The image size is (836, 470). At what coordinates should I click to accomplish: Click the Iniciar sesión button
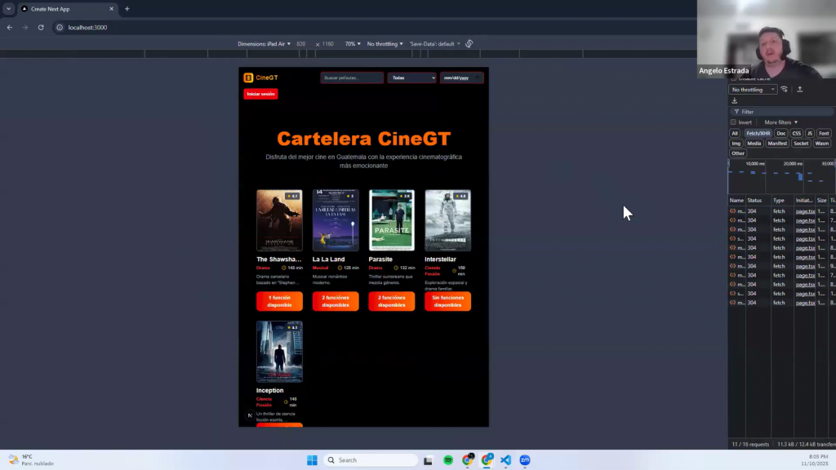[x=260, y=94]
